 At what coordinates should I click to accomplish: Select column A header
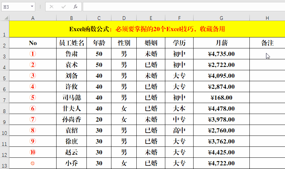click(x=33, y=18)
